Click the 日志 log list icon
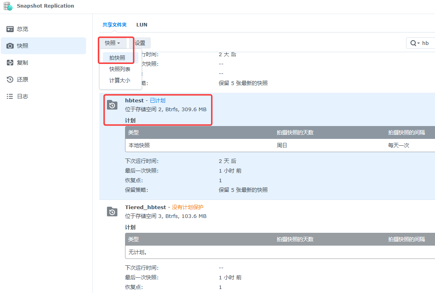This screenshot has width=435, height=293. point(10,97)
